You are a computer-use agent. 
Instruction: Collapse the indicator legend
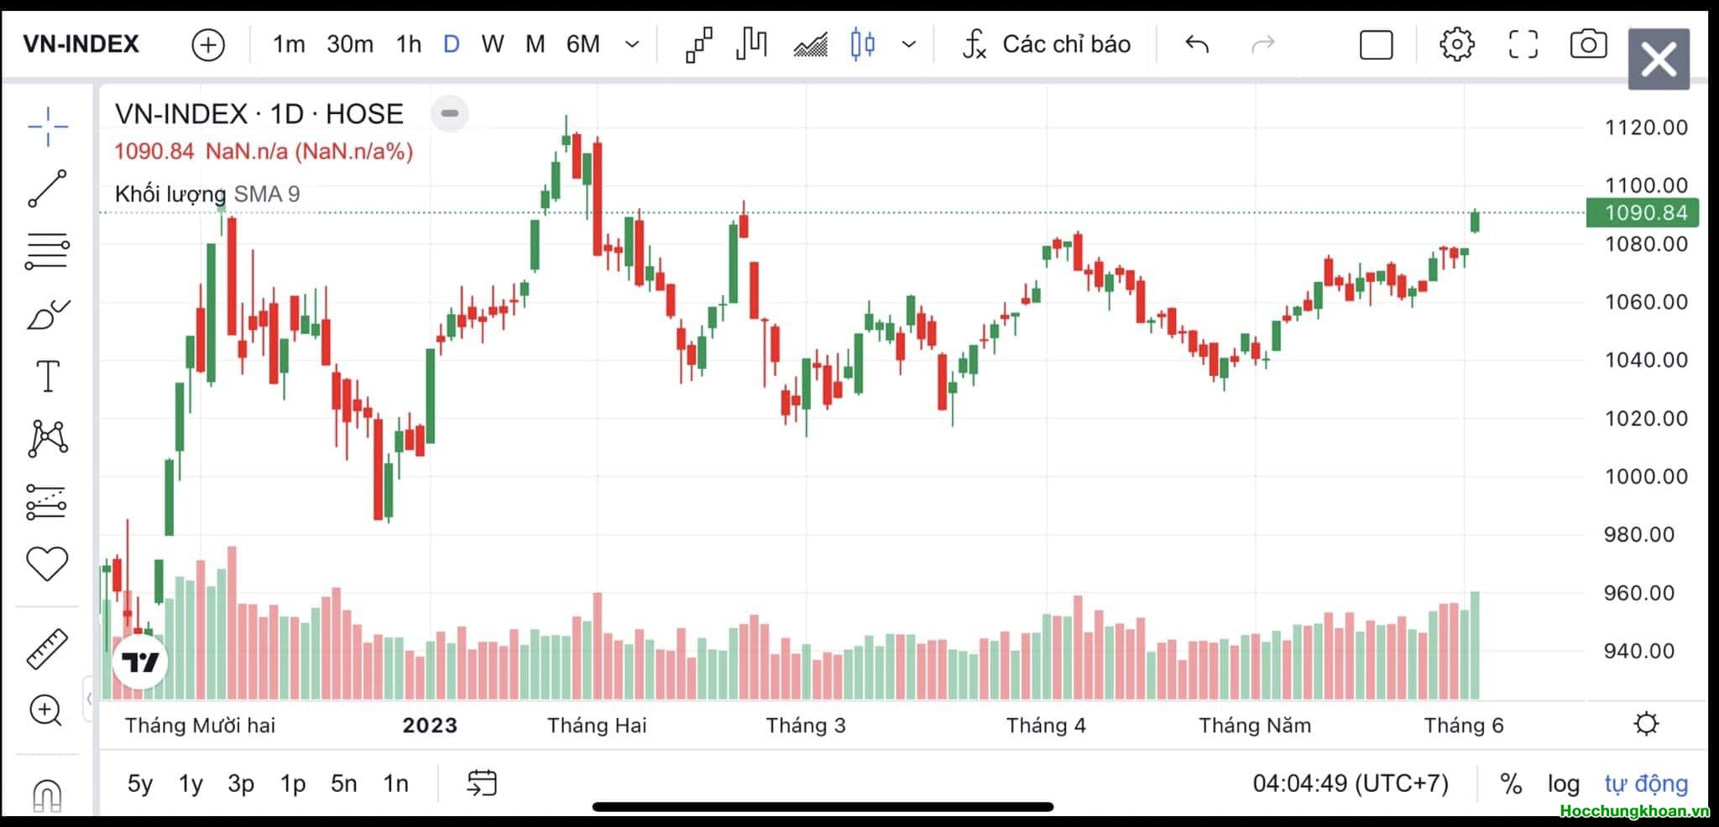[450, 113]
